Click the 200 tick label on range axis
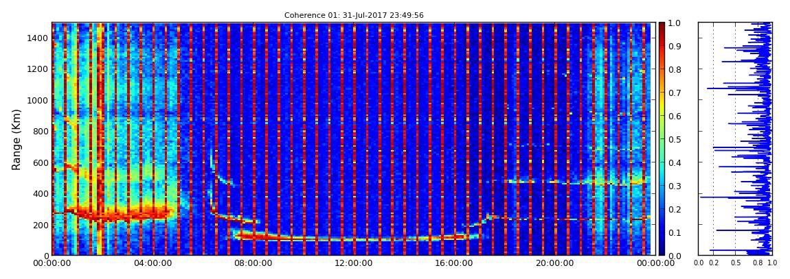The height and width of the screenshot is (279, 790). point(41,225)
